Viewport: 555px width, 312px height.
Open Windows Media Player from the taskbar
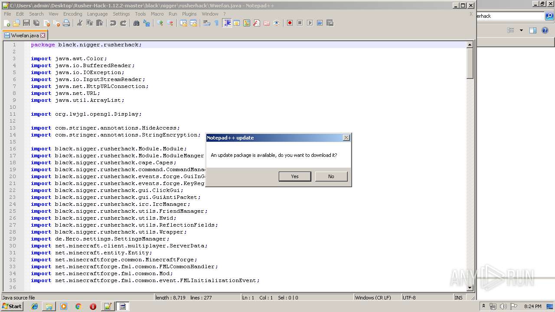tap(64, 306)
